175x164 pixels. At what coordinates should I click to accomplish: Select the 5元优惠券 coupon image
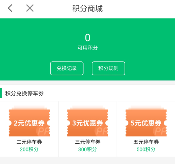coord(146,121)
